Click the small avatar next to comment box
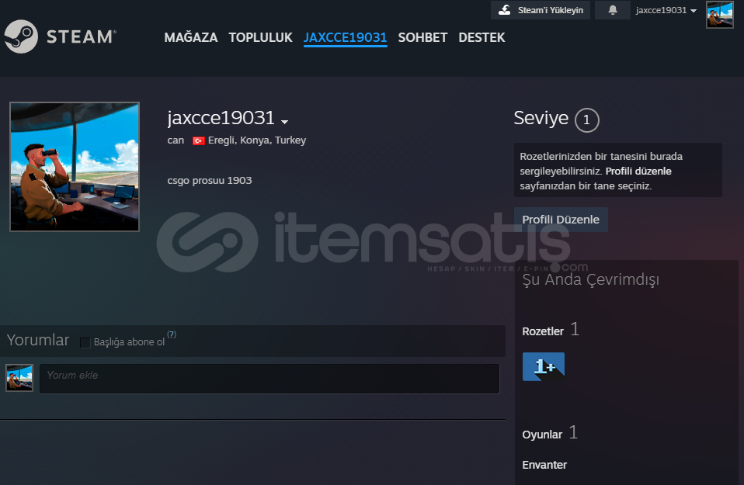The height and width of the screenshot is (485, 744). click(x=19, y=378)
